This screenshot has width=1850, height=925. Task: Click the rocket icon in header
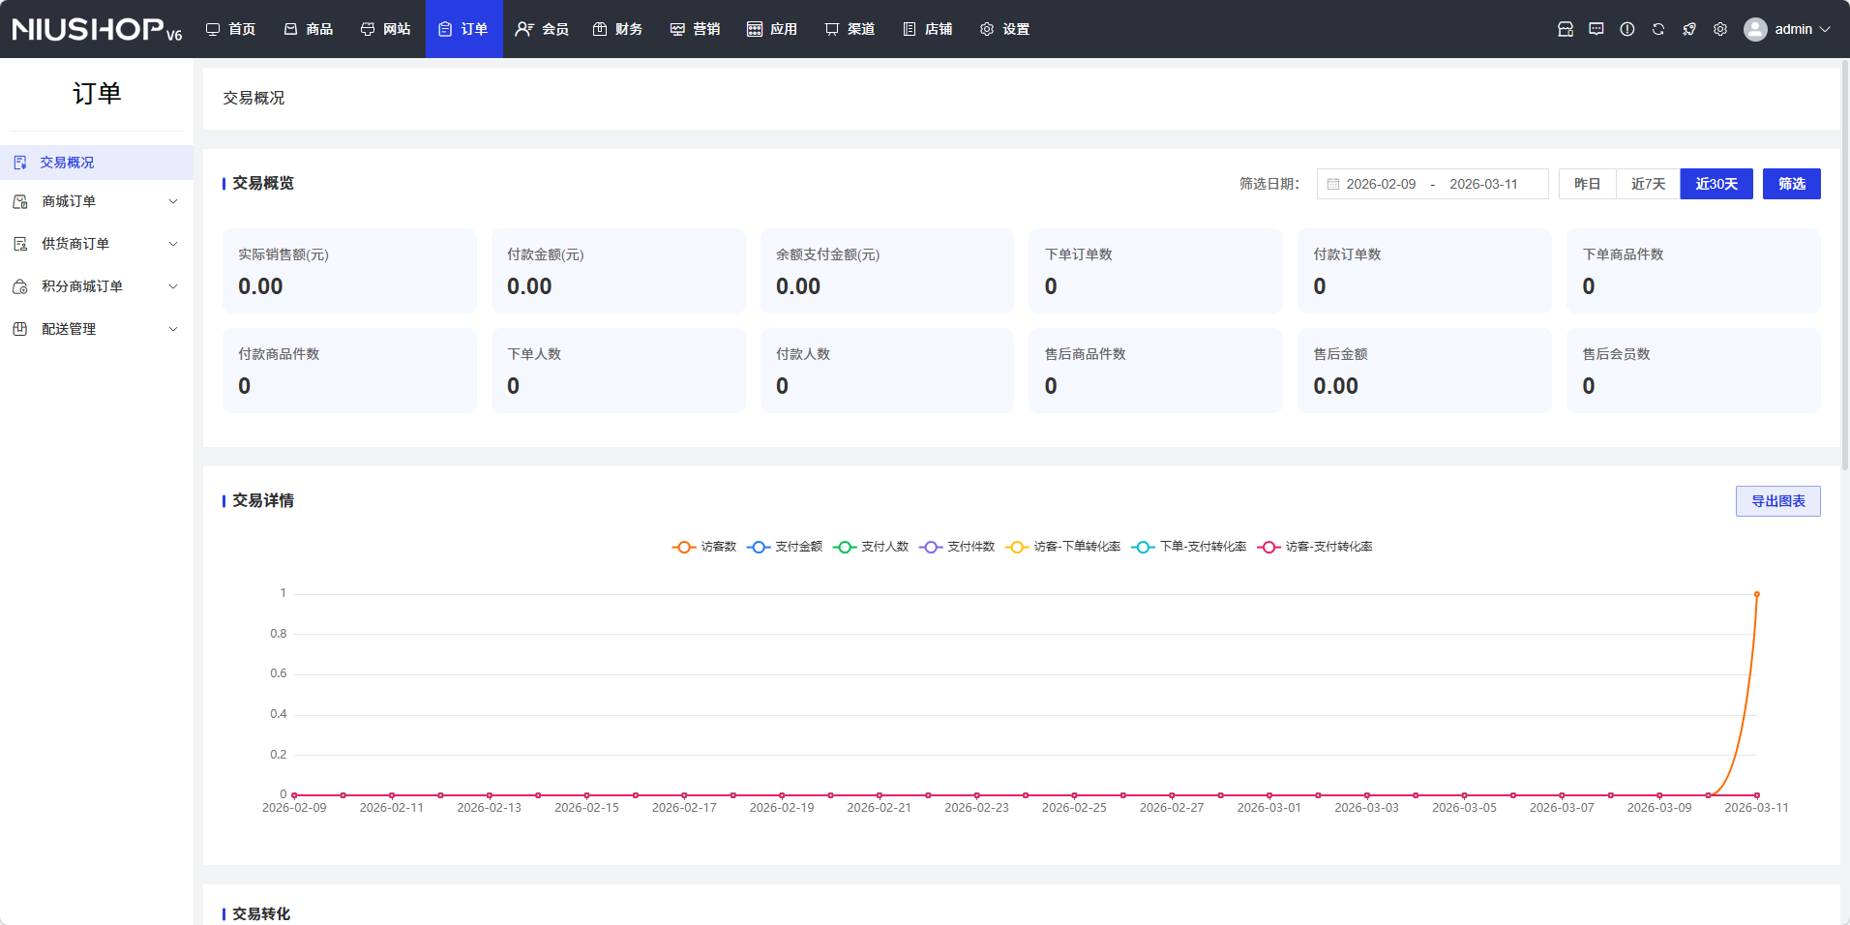1689,29
